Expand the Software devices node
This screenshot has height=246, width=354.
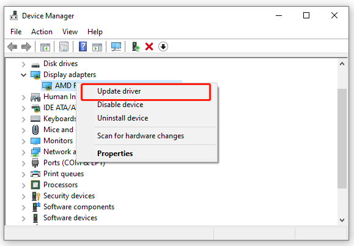pos(23,218)
